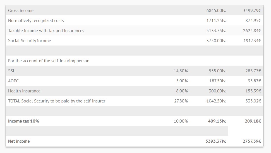This screenshot has width=271, height=153.
Task: Click the 2624.84€ taxable income amount
Action: 252,31
